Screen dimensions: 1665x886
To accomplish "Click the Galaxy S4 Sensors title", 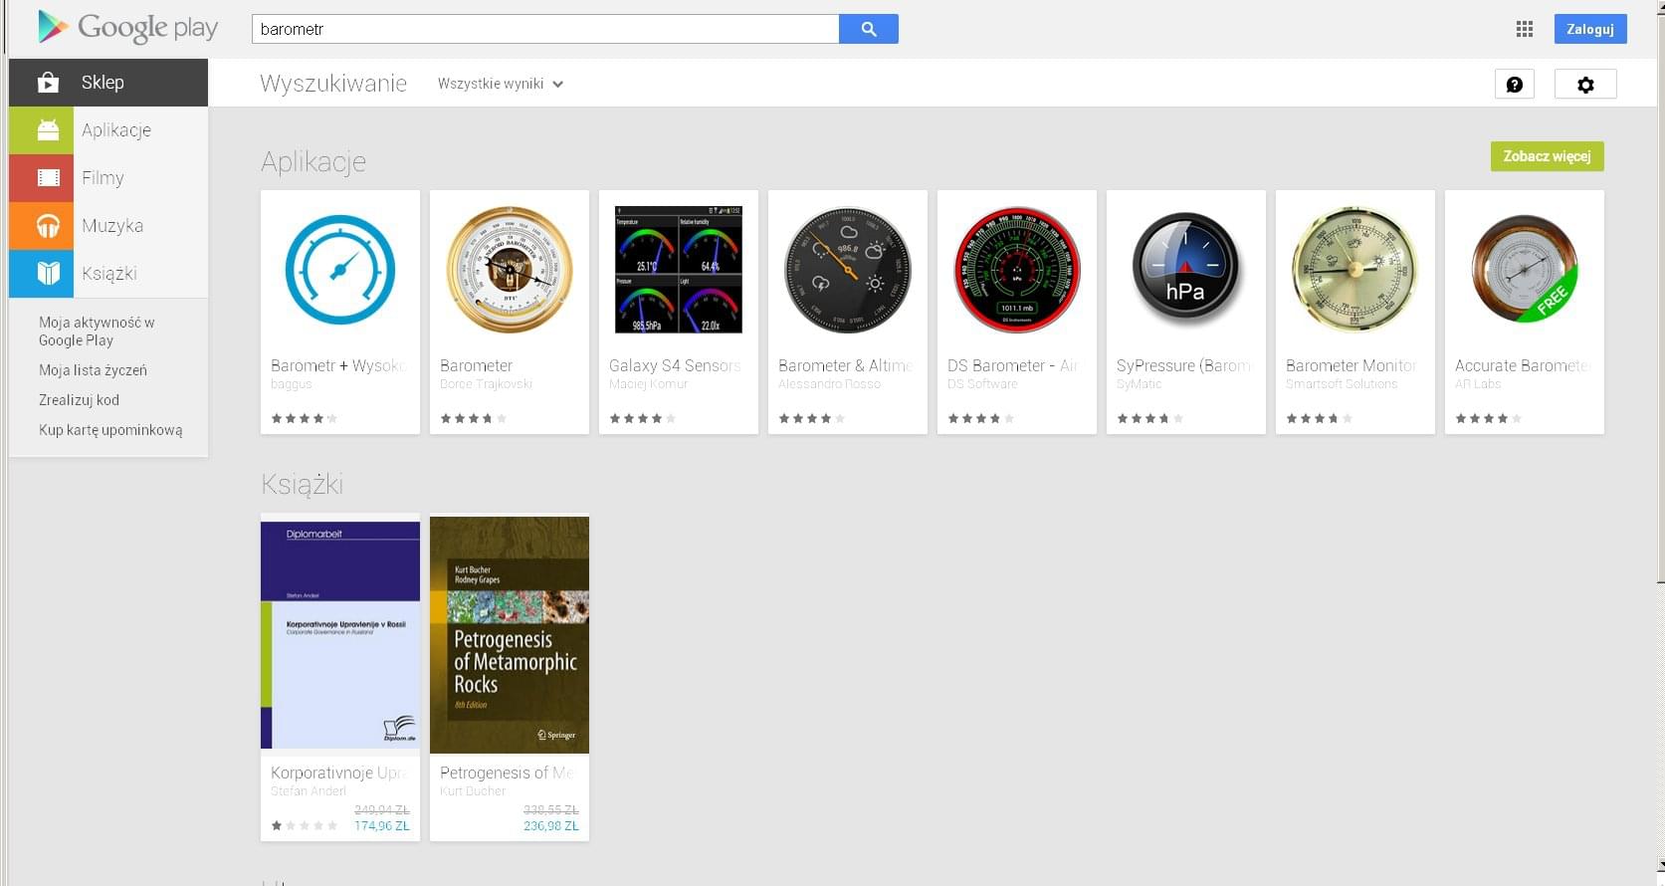I will (675, 366).
